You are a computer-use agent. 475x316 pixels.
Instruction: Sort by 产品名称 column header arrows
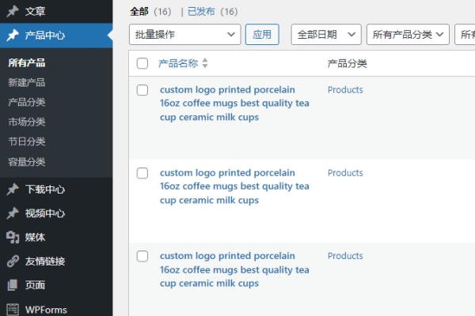click(x=205, y=63)
